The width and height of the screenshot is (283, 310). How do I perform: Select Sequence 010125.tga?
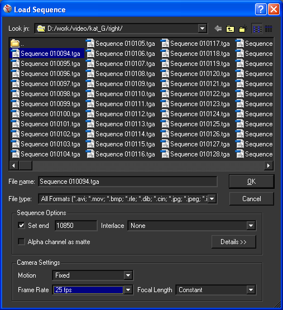pyautogui.click(x=195, y=124)
